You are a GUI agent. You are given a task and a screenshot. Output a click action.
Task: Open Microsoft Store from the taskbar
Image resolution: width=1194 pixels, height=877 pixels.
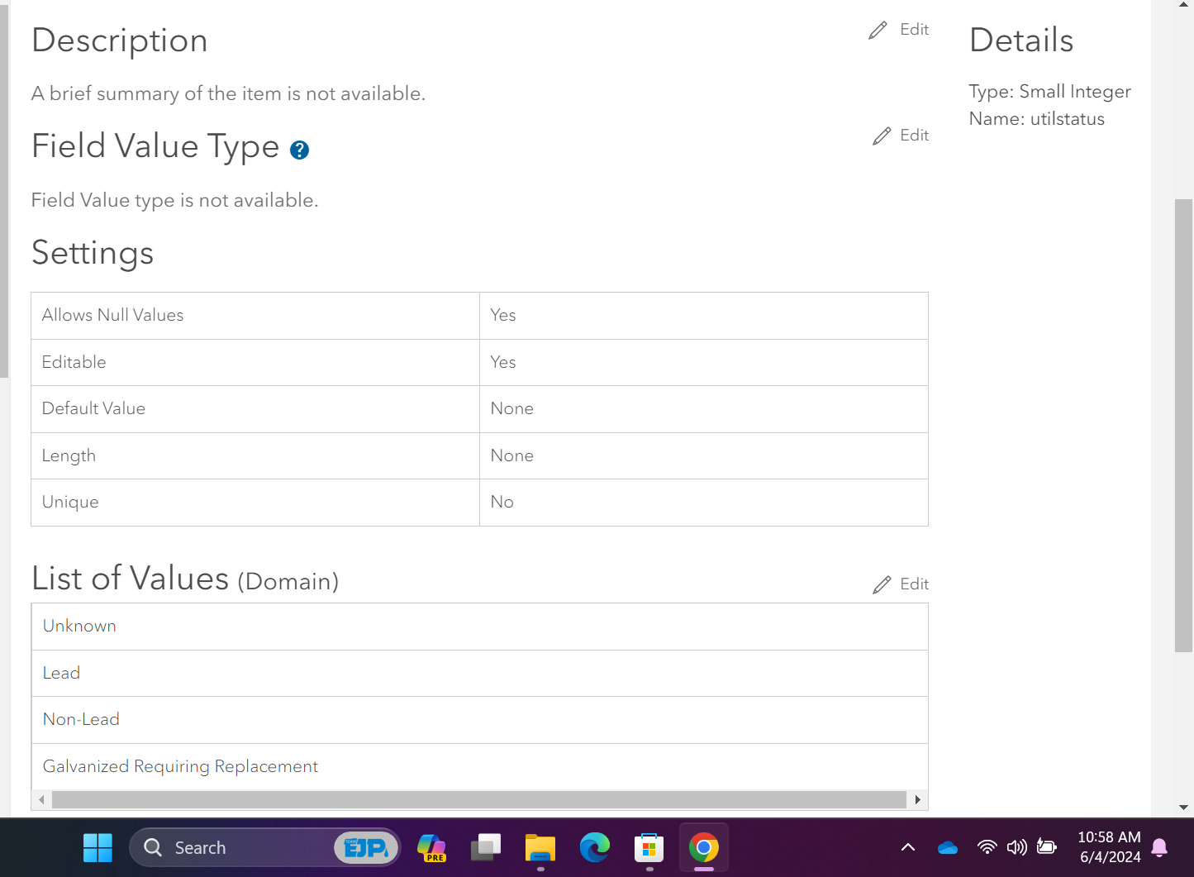click(x=649, y=847)
